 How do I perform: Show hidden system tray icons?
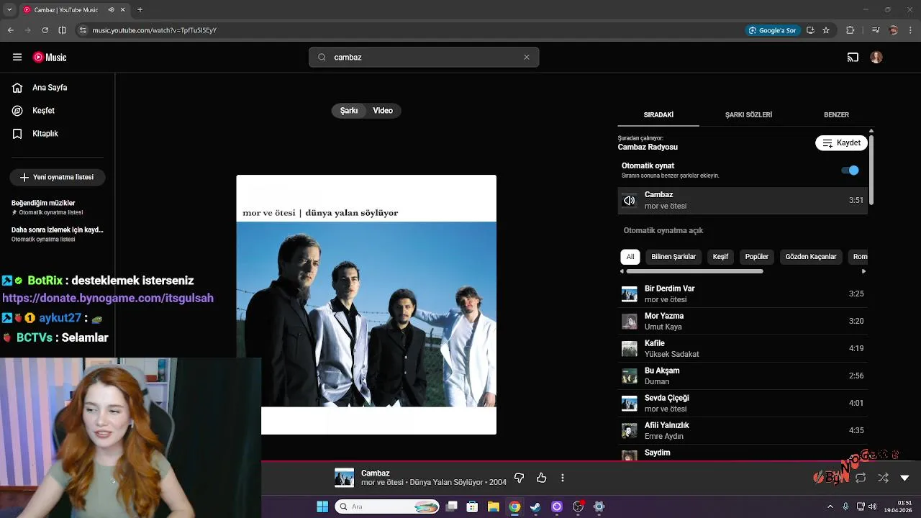coord(830,506)
